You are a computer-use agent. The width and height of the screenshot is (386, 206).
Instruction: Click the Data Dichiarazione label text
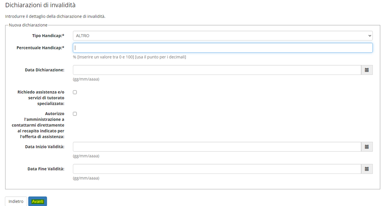pos(45,70)
